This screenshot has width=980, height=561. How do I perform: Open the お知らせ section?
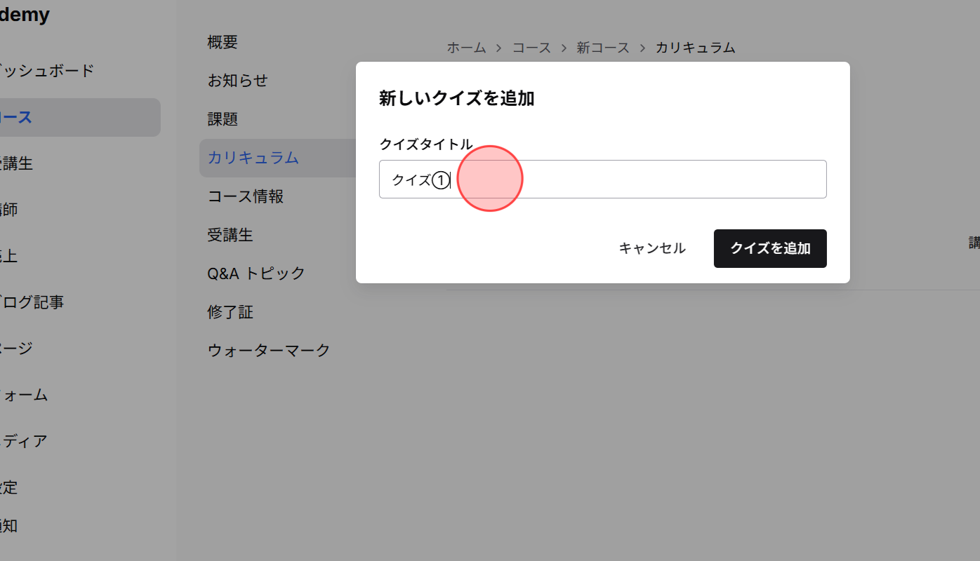click(236, 80)
